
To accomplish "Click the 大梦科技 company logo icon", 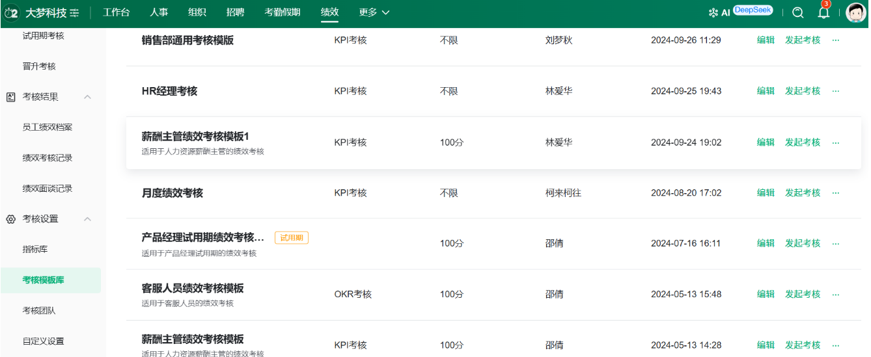I will [11, 12].
